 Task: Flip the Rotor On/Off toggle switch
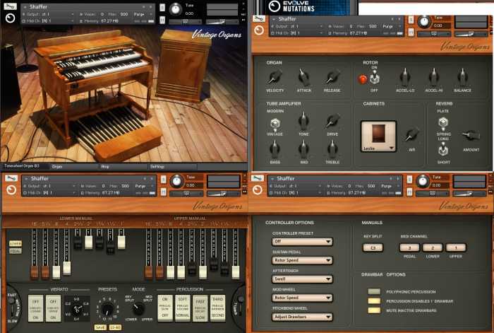(x=374, y=77)
